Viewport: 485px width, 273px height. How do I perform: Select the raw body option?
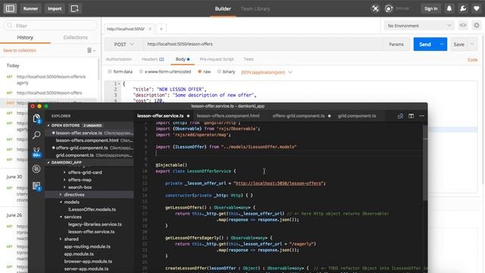pyautogui.click(x=200, y=71)
